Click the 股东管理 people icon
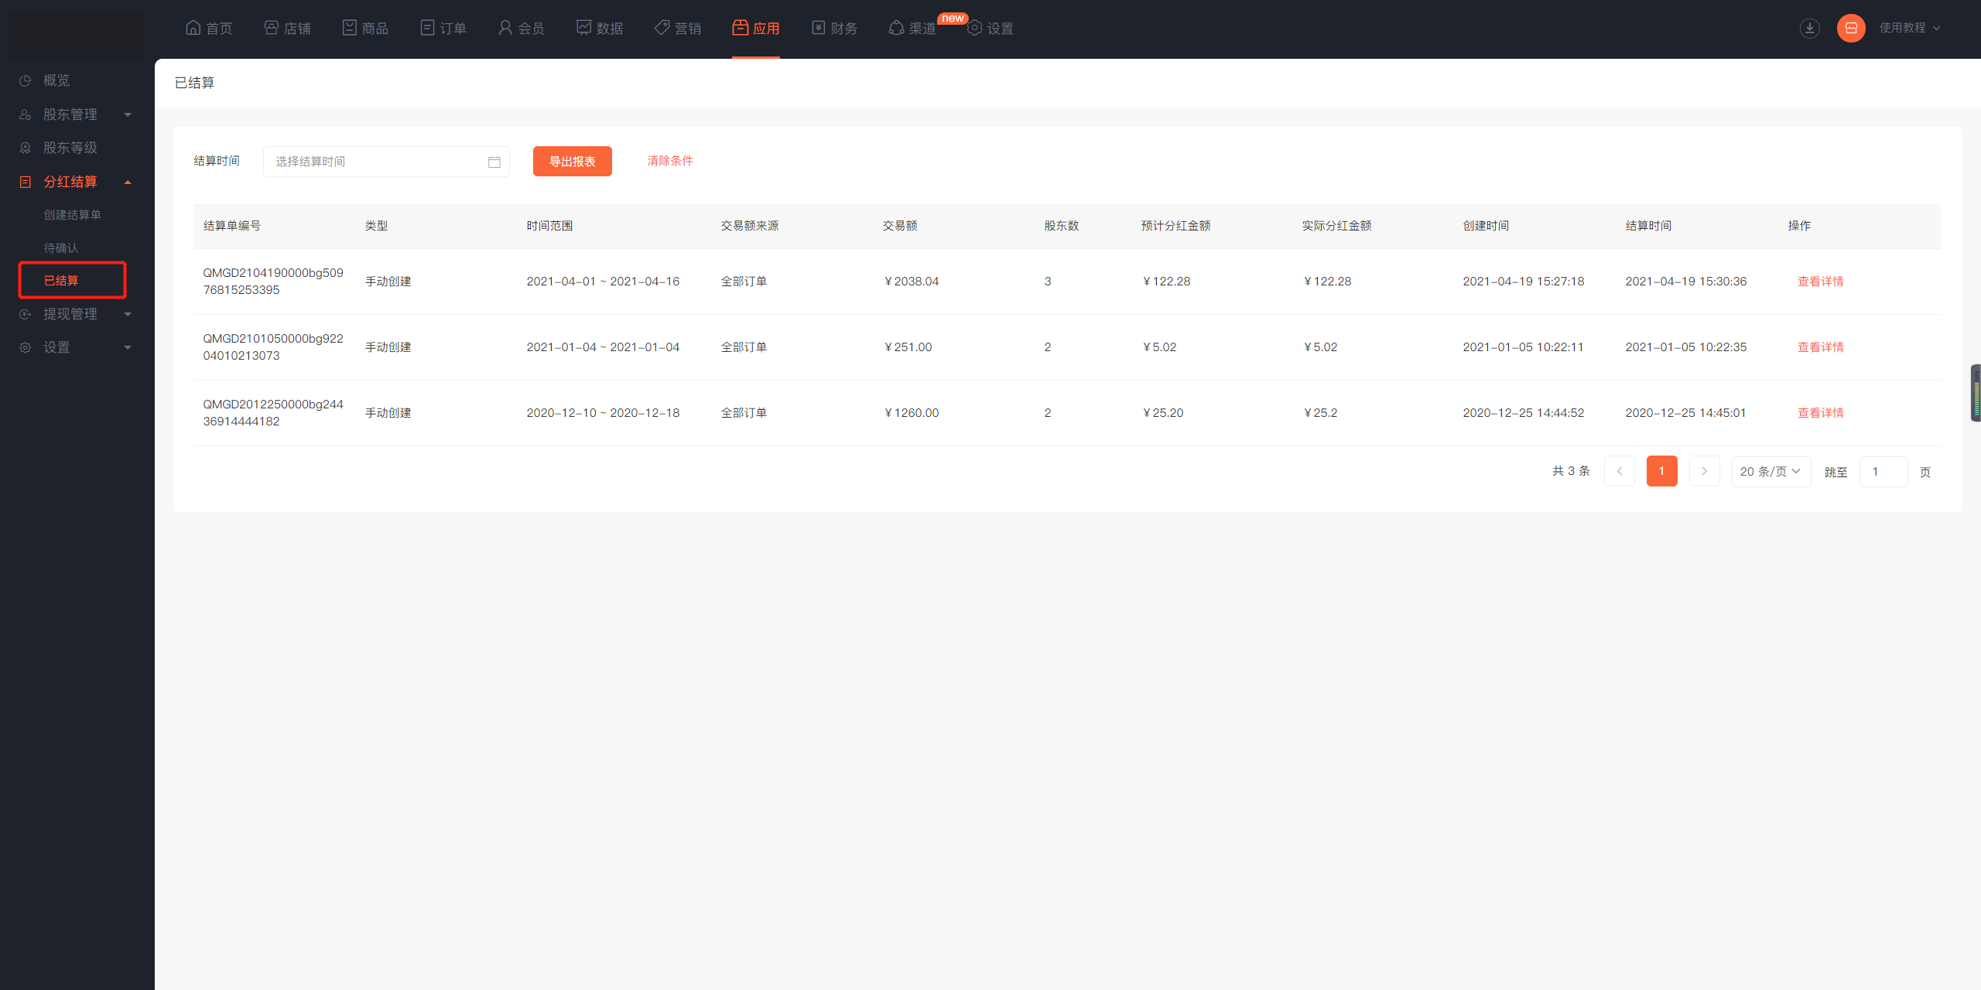This screenshot has height=990, width=1981. tap(25, 114)
